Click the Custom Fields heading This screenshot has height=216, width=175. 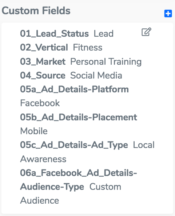coord(36,11)
